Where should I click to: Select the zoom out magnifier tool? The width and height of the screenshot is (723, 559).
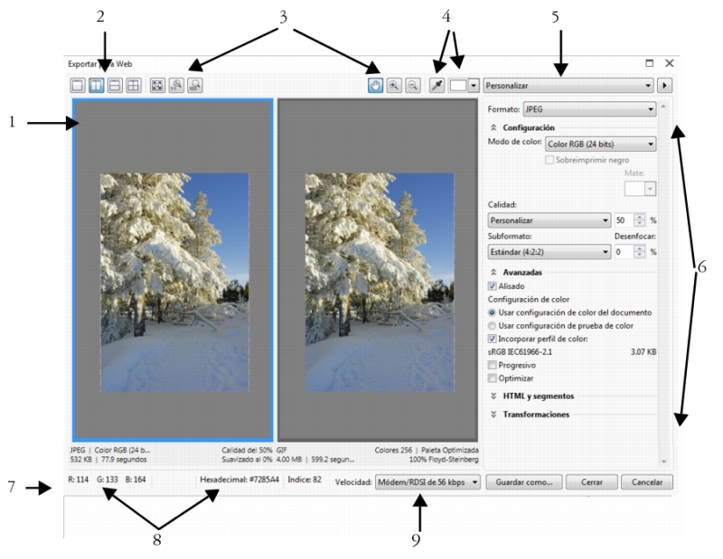(411, 86)
